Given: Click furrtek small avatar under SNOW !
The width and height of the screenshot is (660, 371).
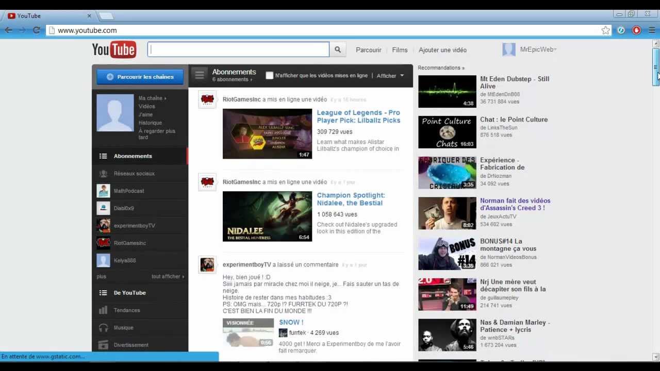Looking at the screenshot, I should pyautogui.click(x=283, y=333).
